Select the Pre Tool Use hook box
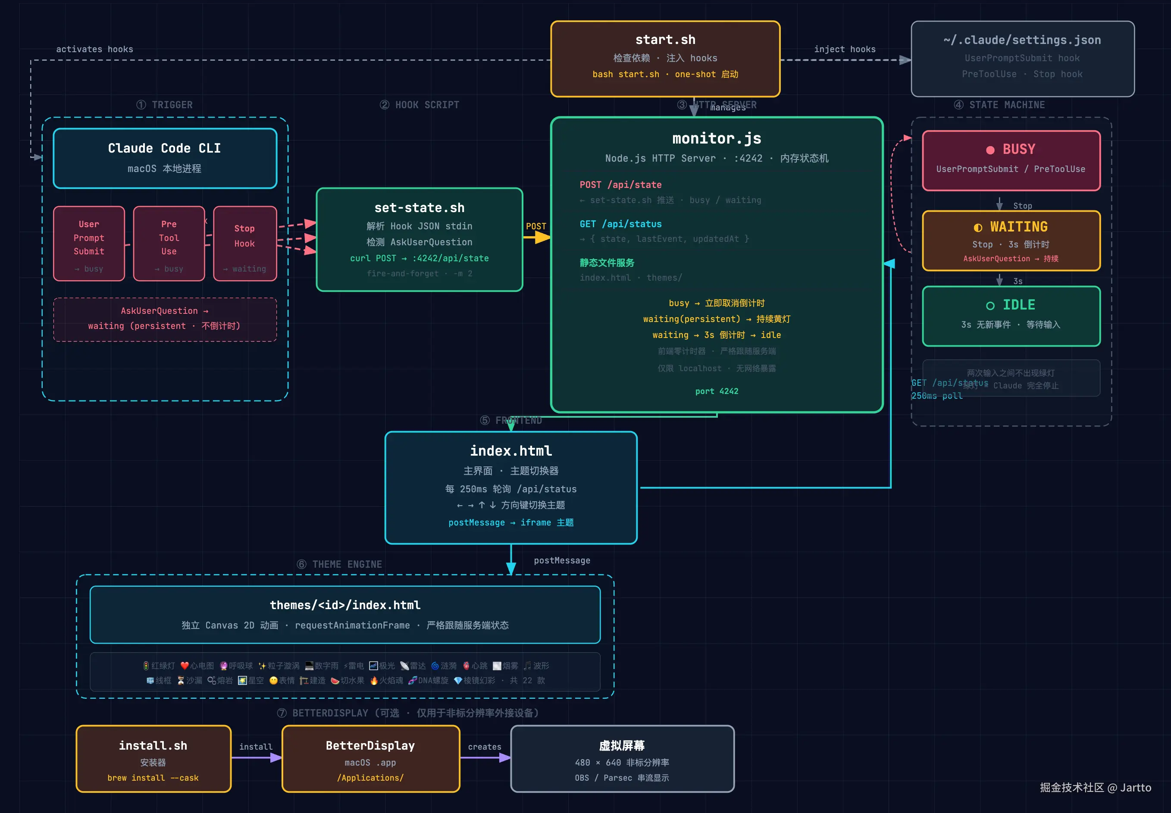The height and width of the screenshot is (813, 1171). tap(169, 244)
